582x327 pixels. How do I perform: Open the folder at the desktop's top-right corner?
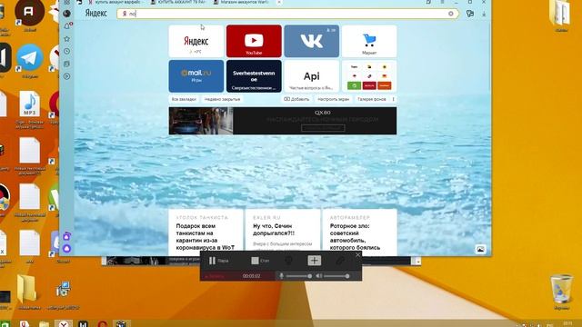pyautogui.click(x=560, y=15)
